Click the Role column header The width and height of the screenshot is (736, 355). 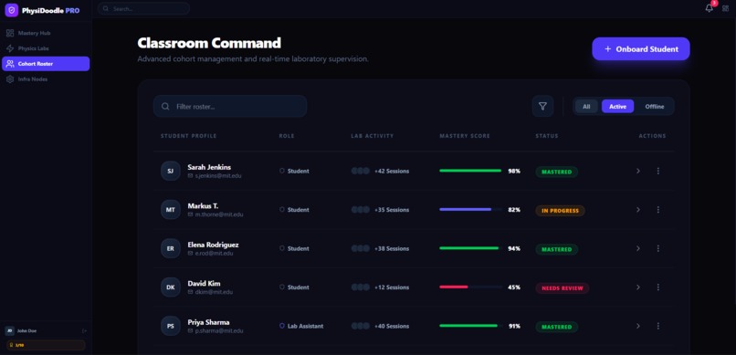point(287,136)
